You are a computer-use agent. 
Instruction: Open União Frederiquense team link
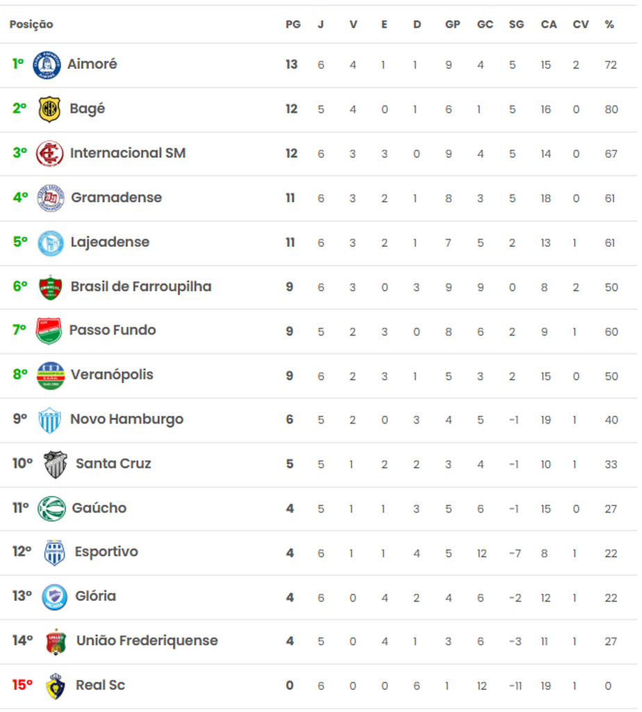(x=147, y=640)
